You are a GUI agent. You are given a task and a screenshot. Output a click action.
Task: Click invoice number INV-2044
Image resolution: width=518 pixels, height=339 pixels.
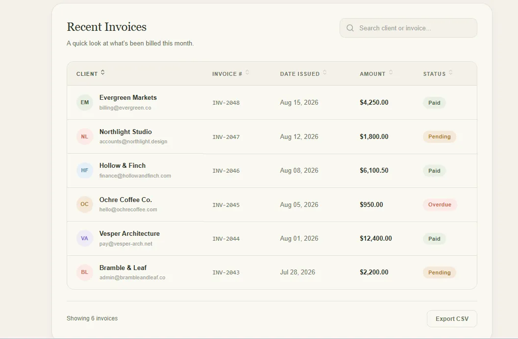(226, 239)
